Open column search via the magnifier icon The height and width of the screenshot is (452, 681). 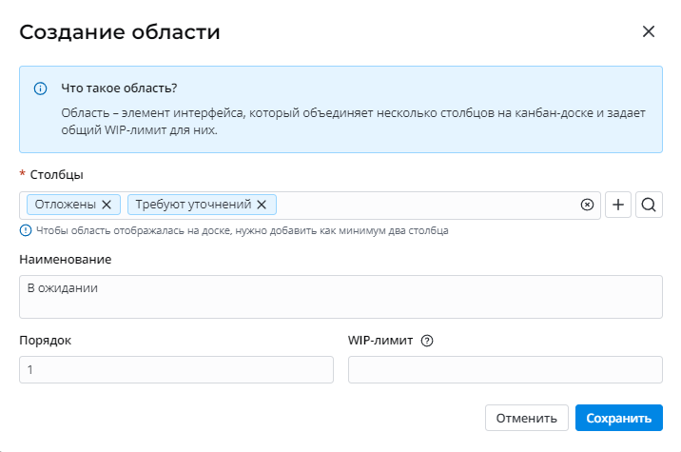[x=649, y=205]
